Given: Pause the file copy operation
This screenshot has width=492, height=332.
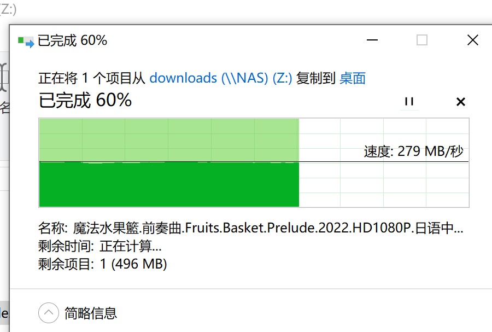Looking at the screenshot, I should coord(409,101).
